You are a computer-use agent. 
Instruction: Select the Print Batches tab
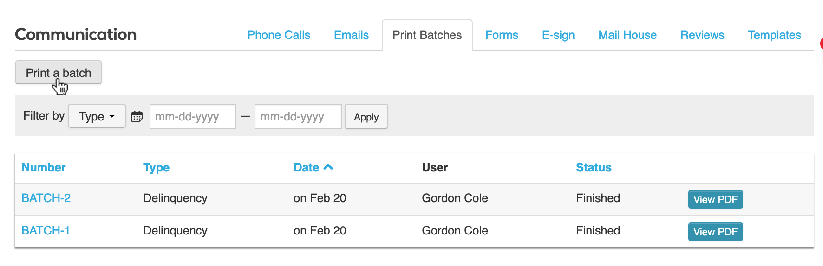(x=427, y=35)
